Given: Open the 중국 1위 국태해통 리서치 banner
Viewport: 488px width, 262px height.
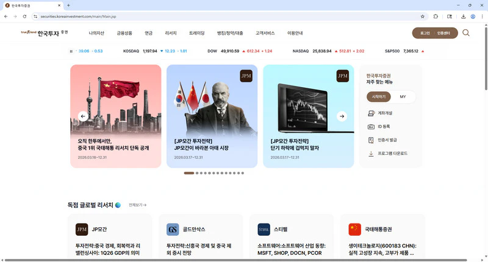Looking at the screenshot, I should pos(116,116).
